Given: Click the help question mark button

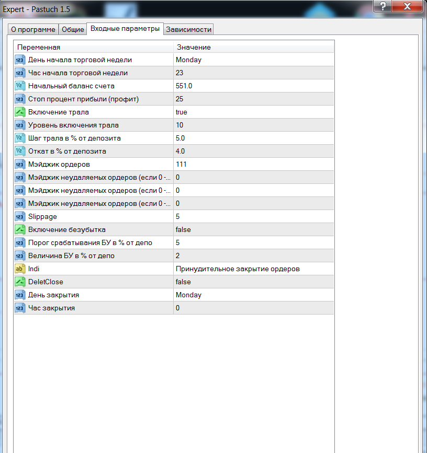Looking at the screenshot, I should coord(383,6).
